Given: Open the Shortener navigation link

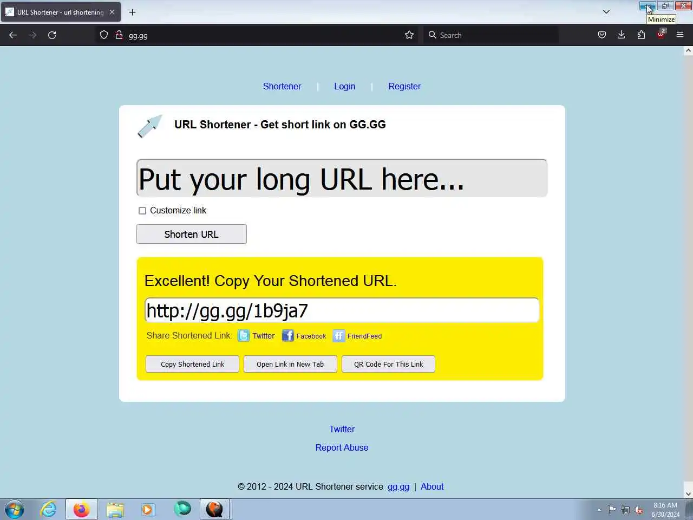Looking at the screenshot, I should [282, 86].
